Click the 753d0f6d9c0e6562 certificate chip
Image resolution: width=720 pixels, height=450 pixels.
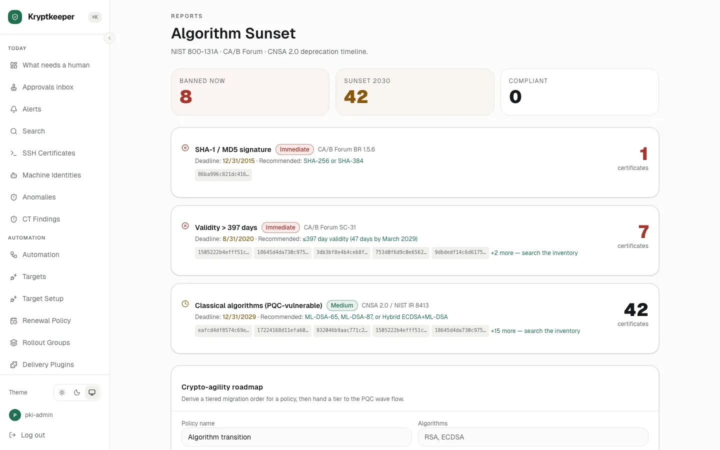coord(401,252)
